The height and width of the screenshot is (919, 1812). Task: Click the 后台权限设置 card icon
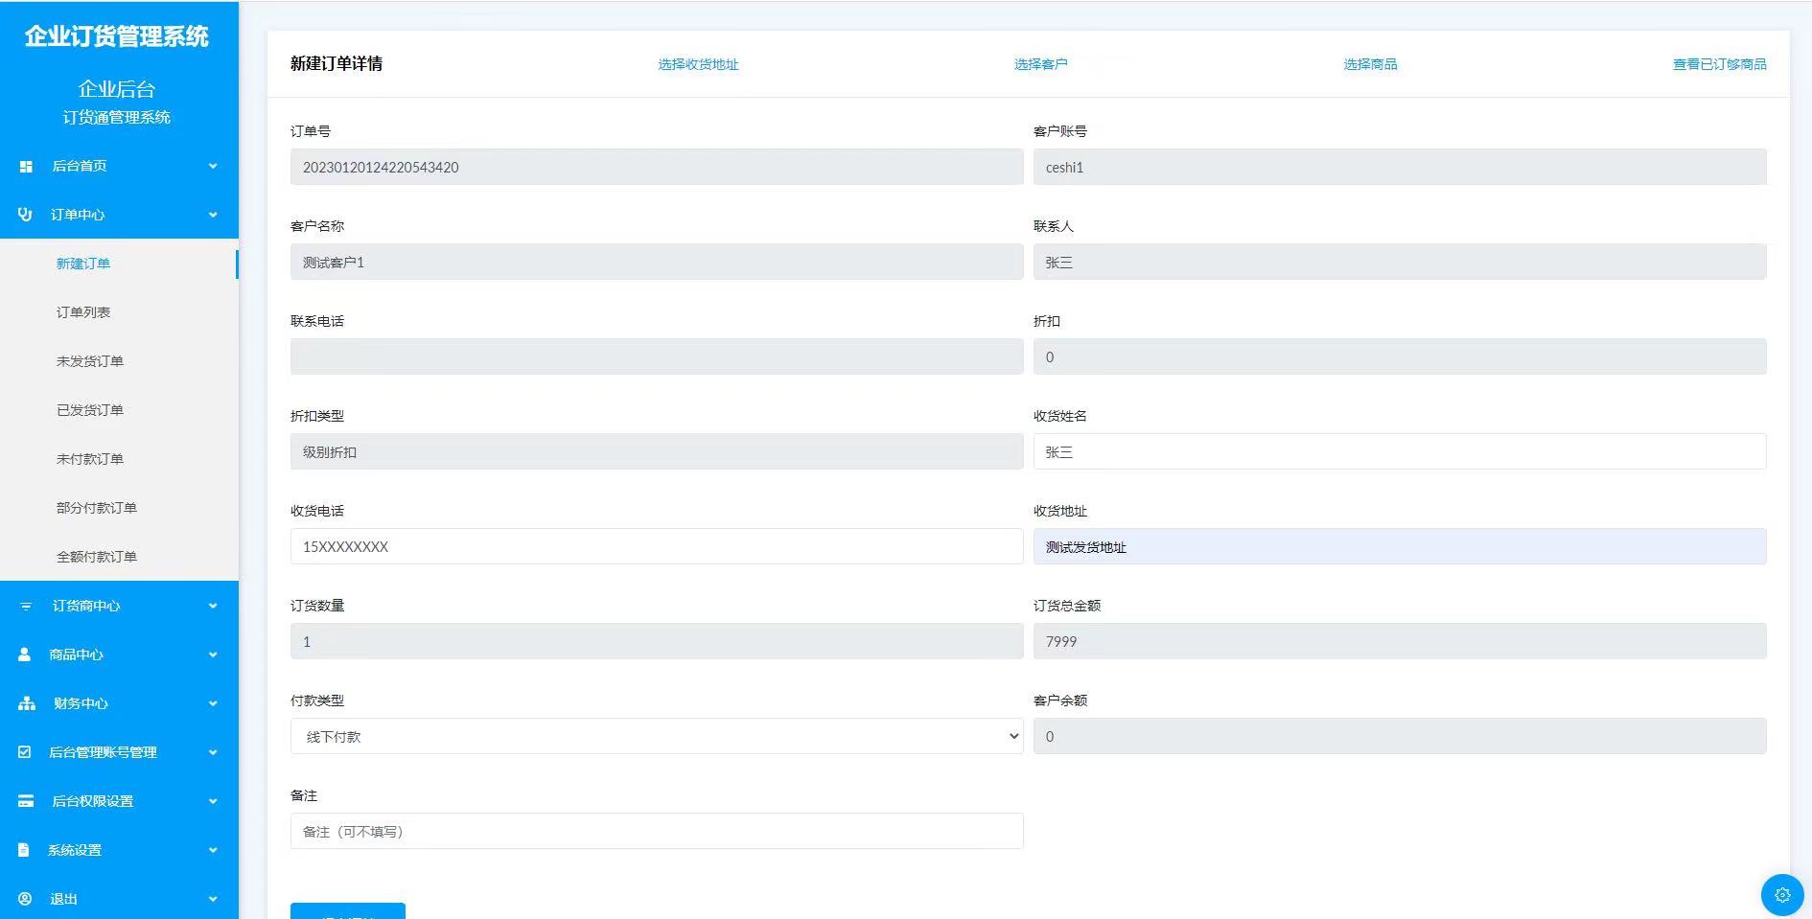[26, 801]
